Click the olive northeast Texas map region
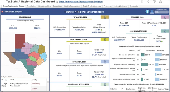This screenshot has width=170, height=92. pos(42,49)
